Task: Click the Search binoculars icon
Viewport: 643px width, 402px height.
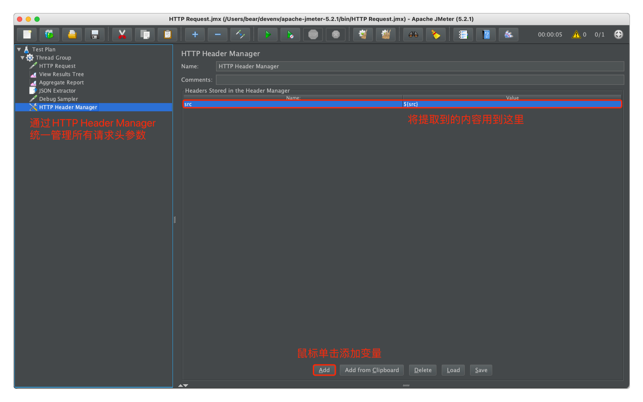Action: 413,34
